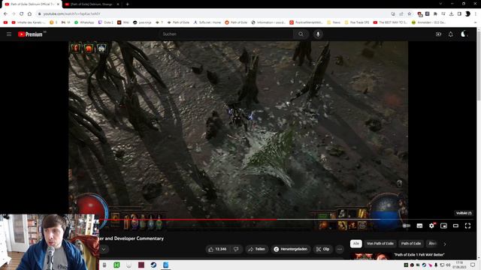Go forward in browser history
Image resolution: width=481 pixels, height=270 pixels.
coord(14,13)
